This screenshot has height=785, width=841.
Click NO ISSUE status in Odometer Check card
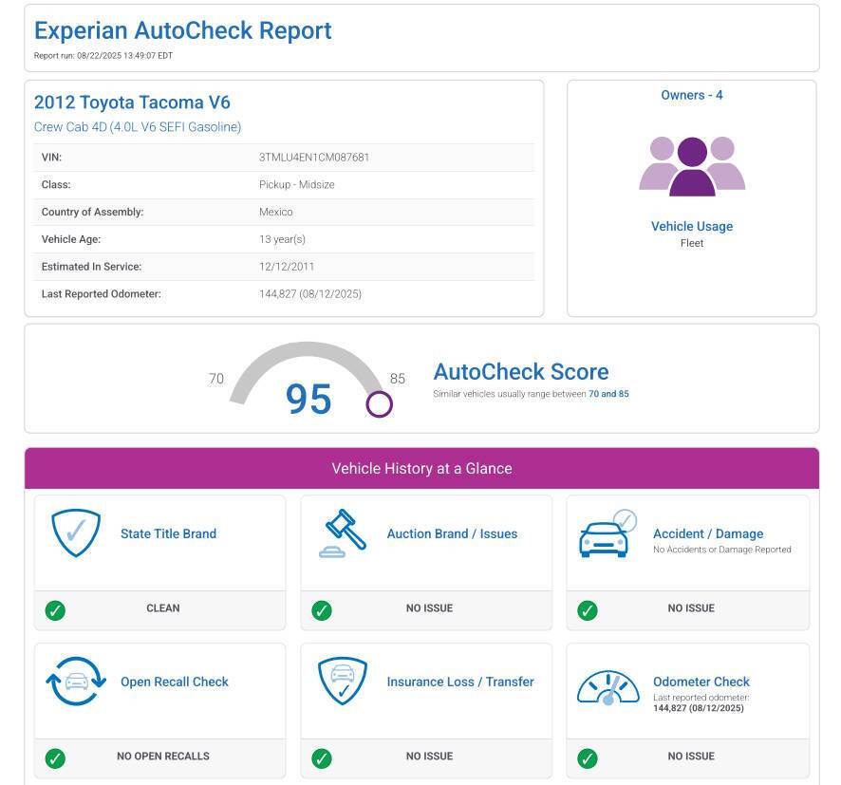point(691,756)
